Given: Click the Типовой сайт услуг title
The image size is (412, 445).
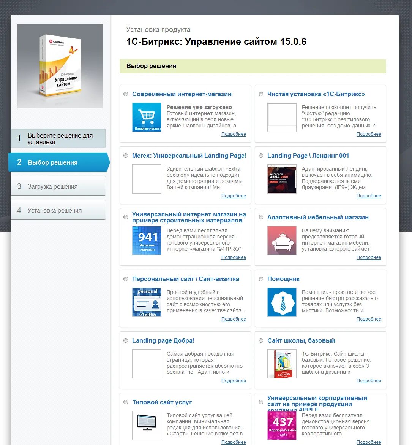Looking at the screenshot, I should [162, 402].
